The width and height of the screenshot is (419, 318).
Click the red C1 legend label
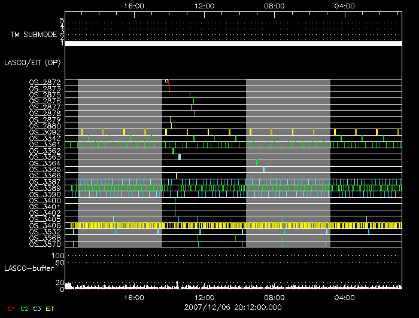10,308
